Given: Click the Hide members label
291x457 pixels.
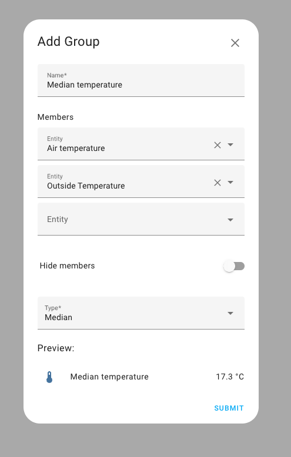Looking at the screenshot, I should click(68, 266).
